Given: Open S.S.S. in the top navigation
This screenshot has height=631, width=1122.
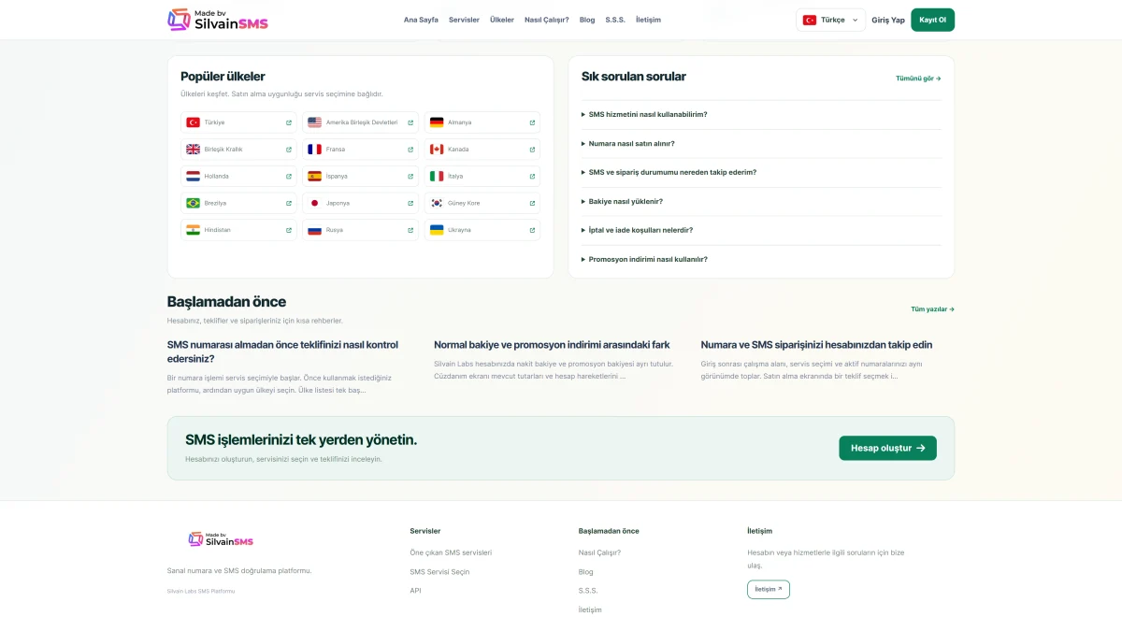Looking at the screenshot, I should (615, 20).
